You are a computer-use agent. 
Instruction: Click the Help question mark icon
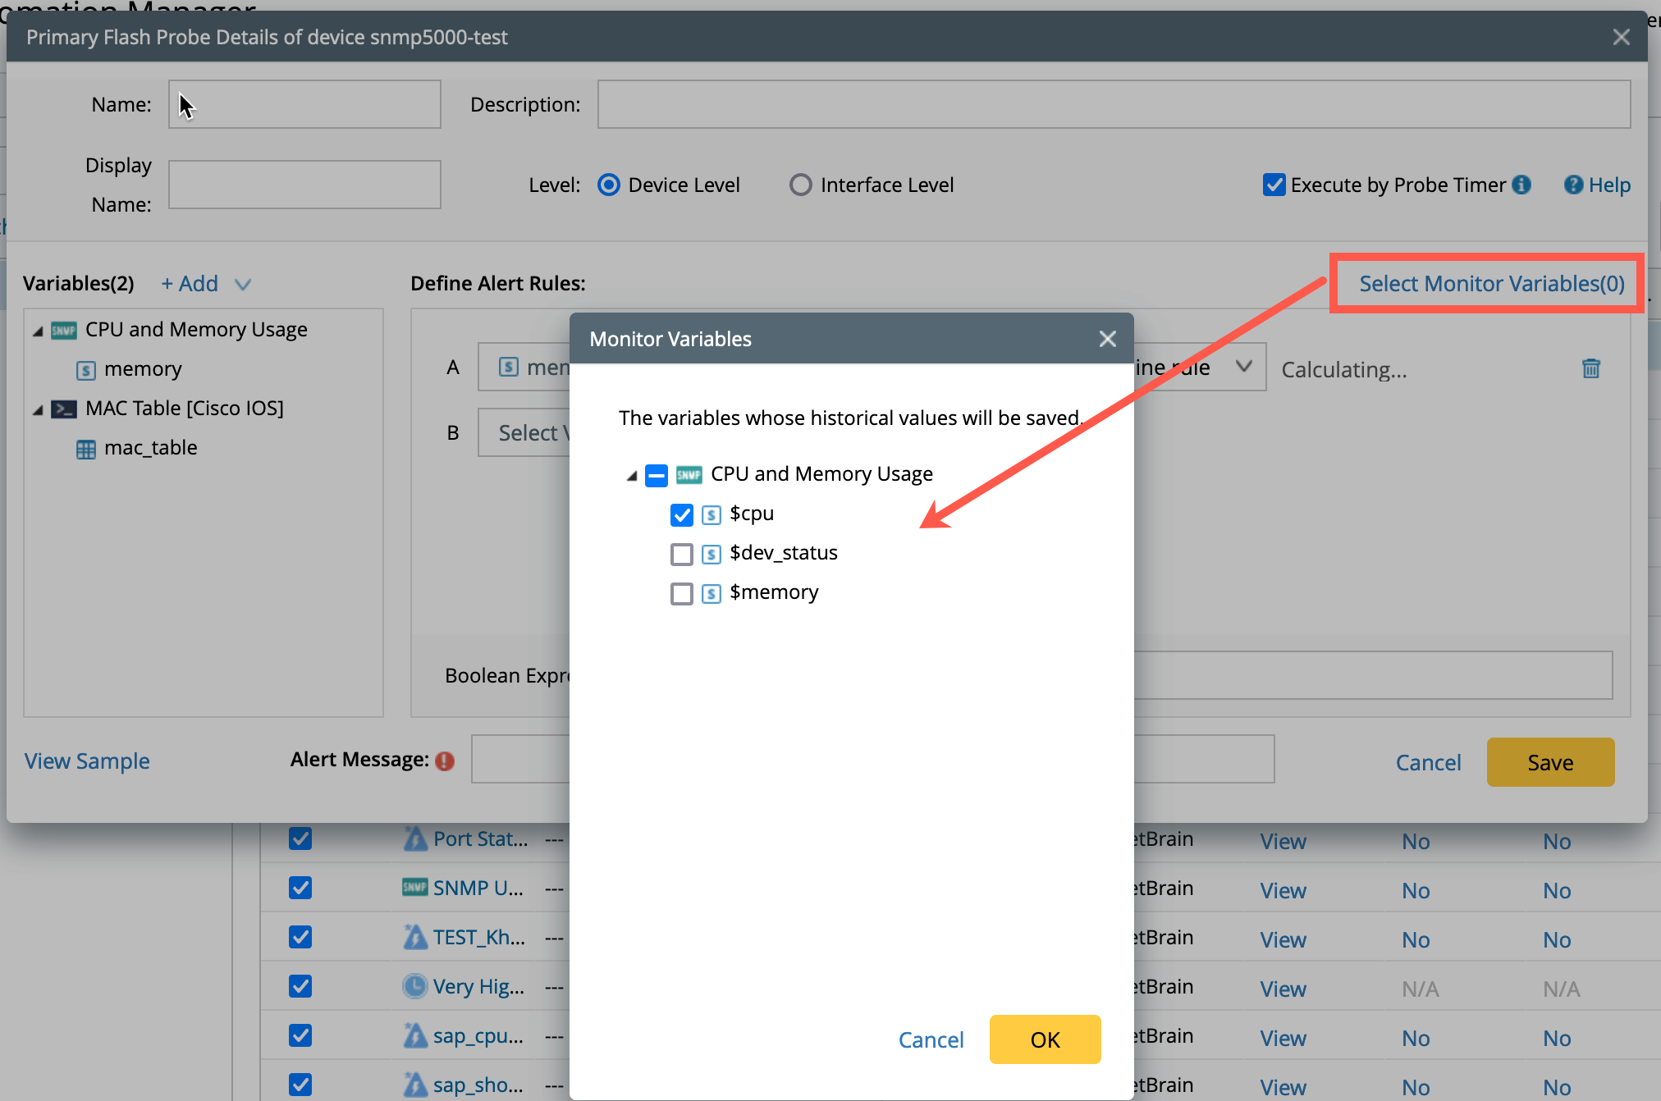coord(1573,185)
